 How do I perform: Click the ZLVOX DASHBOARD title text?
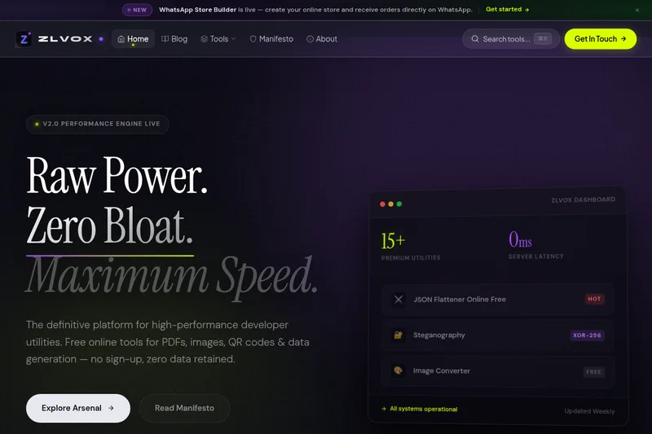(x=583, y=199)
